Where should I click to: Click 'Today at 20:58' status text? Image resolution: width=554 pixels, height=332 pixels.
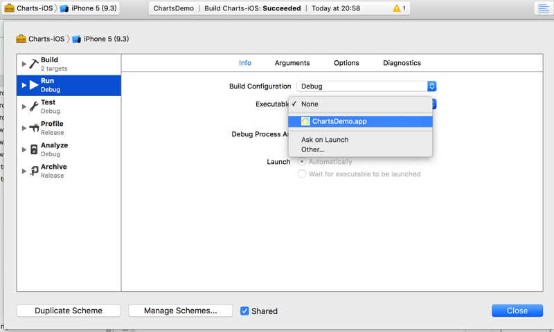[x=336, y=8]
